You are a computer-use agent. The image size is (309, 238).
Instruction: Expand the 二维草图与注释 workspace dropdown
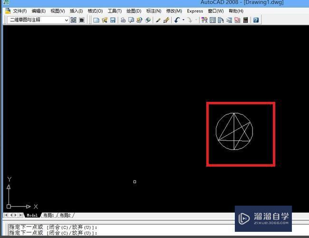pyautogui.click(x=67, y=20)
